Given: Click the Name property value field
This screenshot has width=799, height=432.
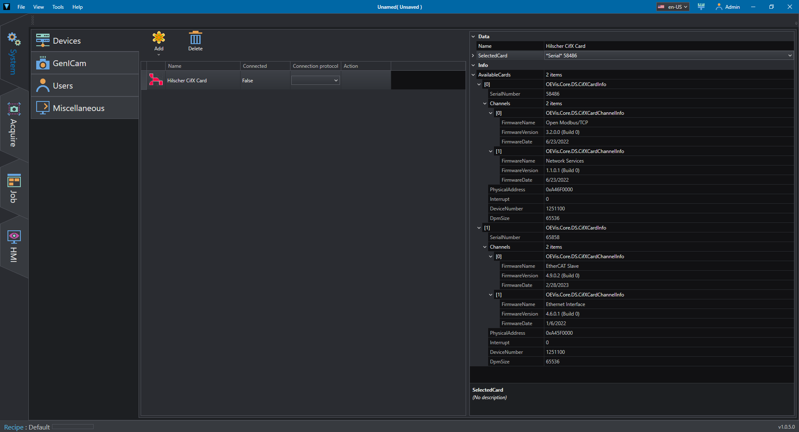Looking at the screenshot, I should coord(668,46).
